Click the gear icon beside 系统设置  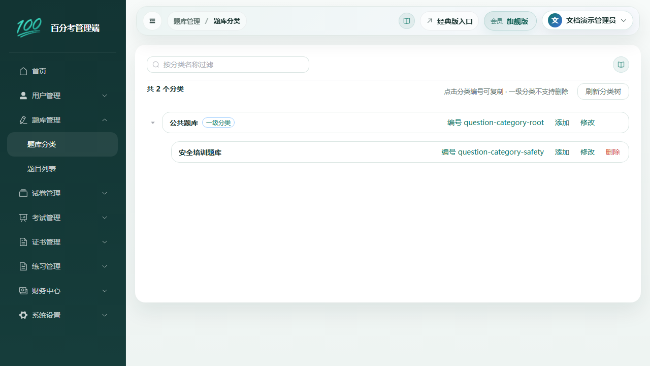point(23,315)
